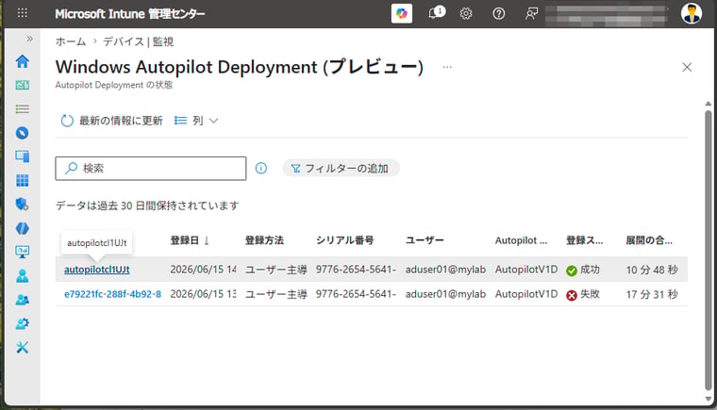This screenshot has width=717, height=410.
Task: Open Copilot from the top bar
Action: pyautogui.click(x=402, y=13)
